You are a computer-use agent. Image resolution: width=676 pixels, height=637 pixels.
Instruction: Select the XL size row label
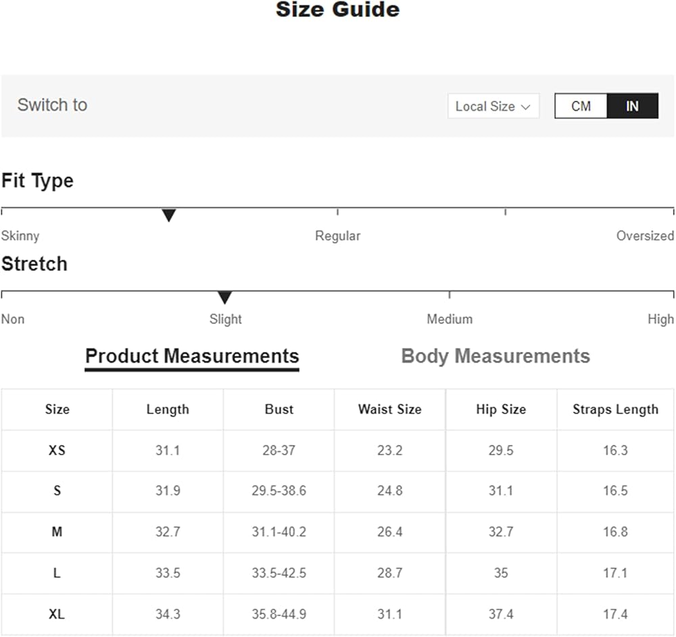tap(57, 615)
